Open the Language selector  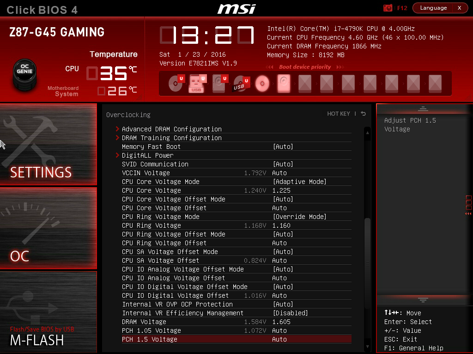click(x=433, y=8)
